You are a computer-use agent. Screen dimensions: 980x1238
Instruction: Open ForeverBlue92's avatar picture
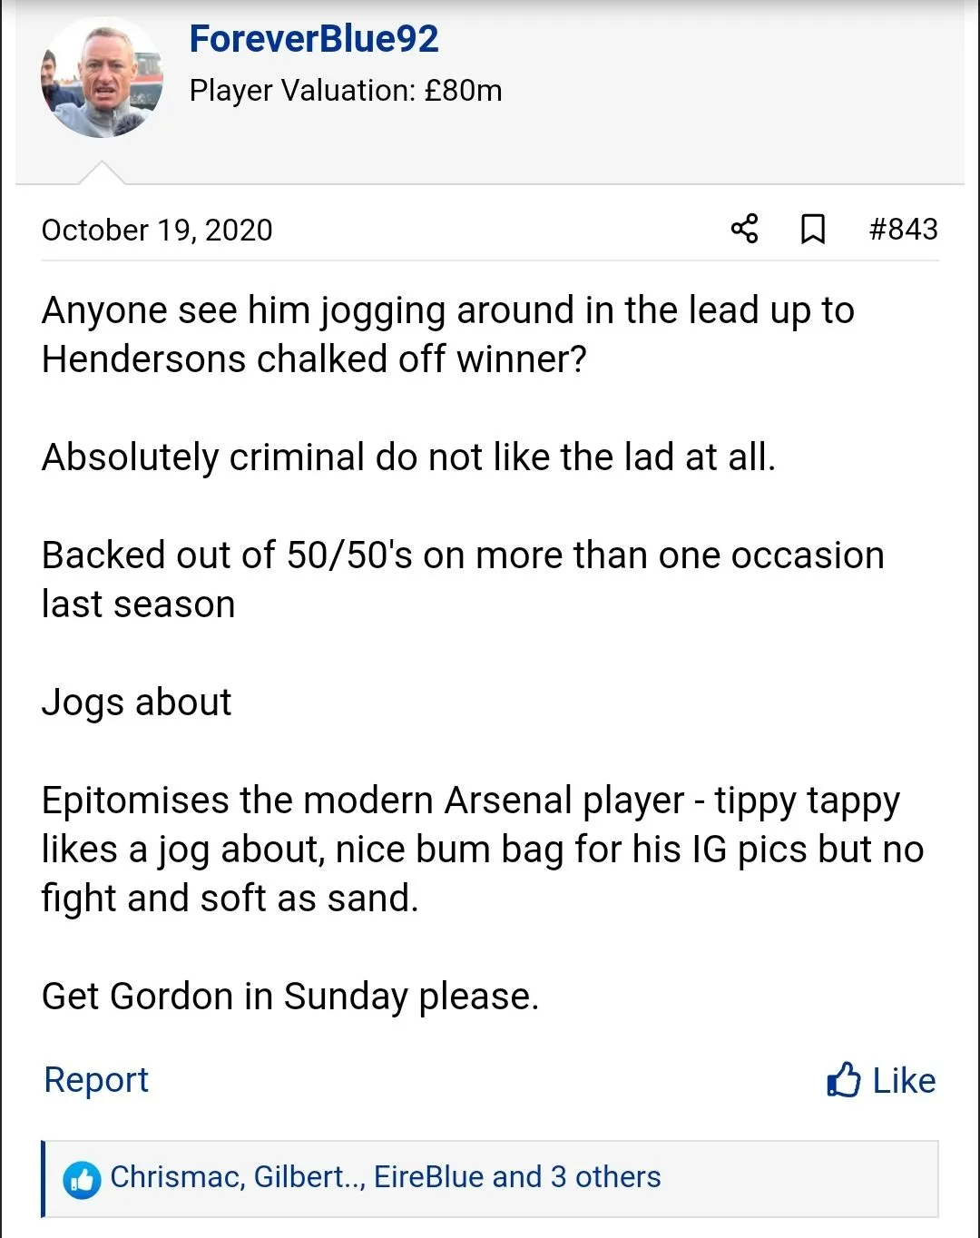103,78
